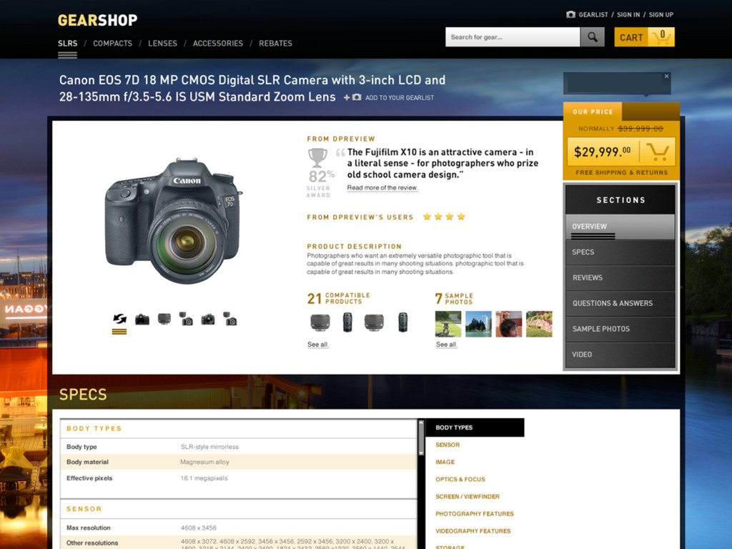The image size is (732, 549).
Task: Open the Lenses navigation tab
Action: (162, 44)
